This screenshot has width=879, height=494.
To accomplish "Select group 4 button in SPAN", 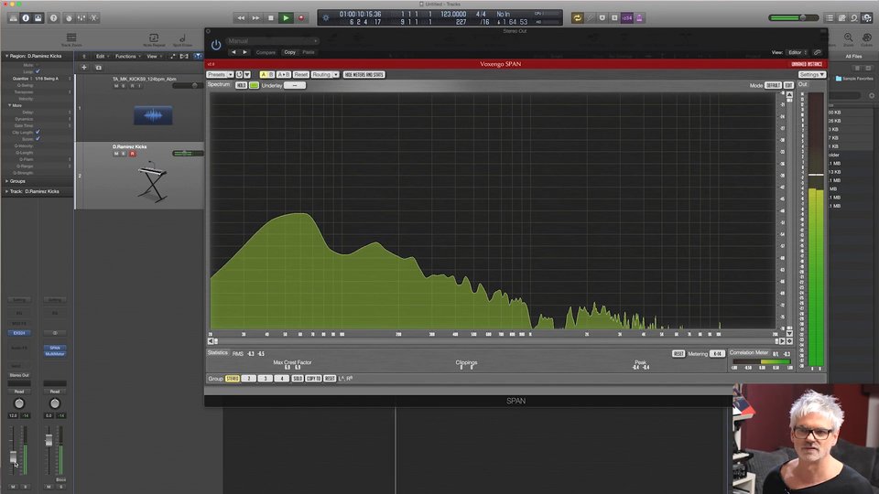I will pos(281,379).
